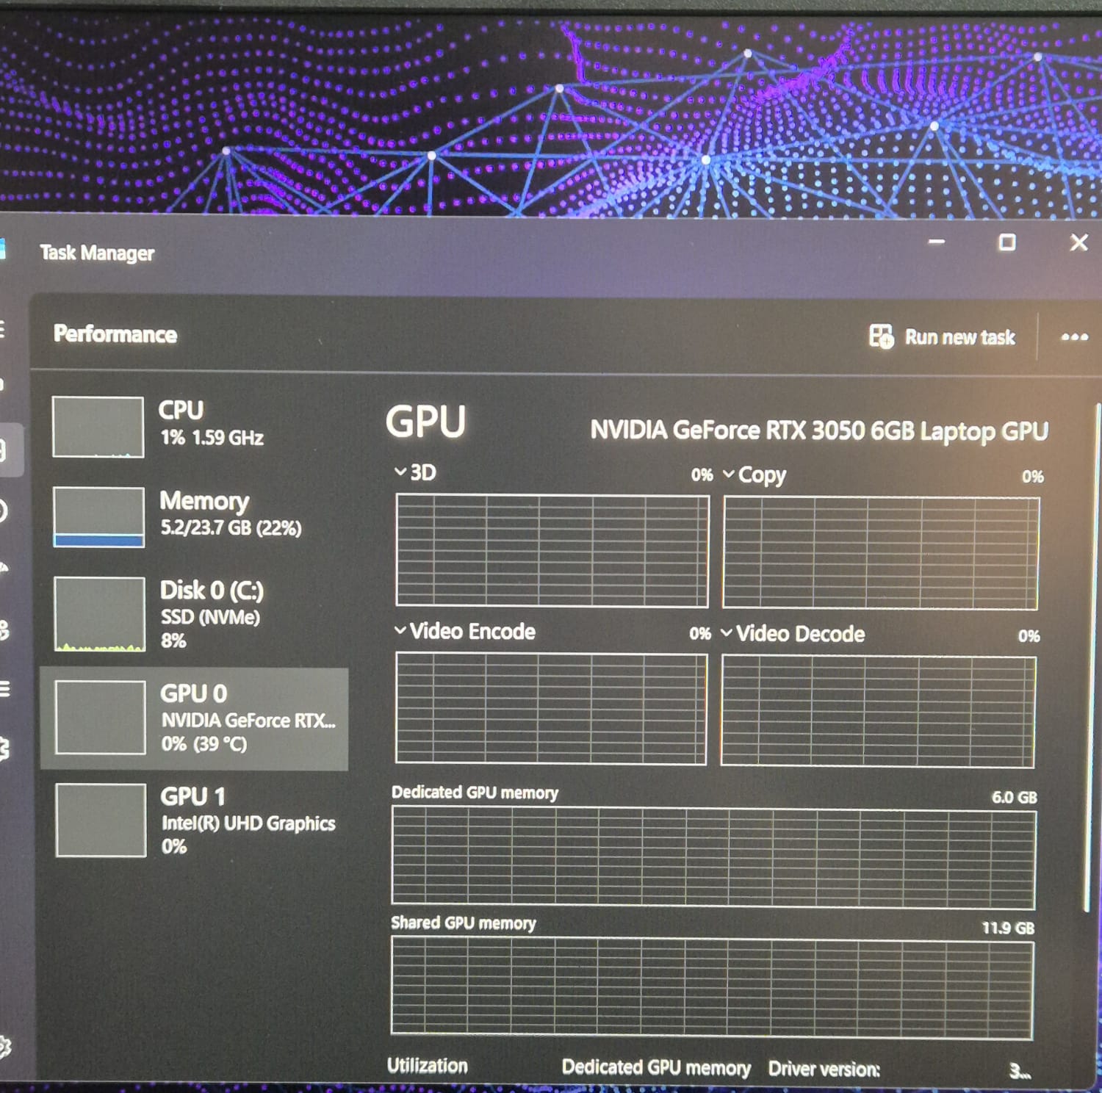Open the Video Decode engine dropdown
The image size is (1102, 1093).
pos(727,632)
